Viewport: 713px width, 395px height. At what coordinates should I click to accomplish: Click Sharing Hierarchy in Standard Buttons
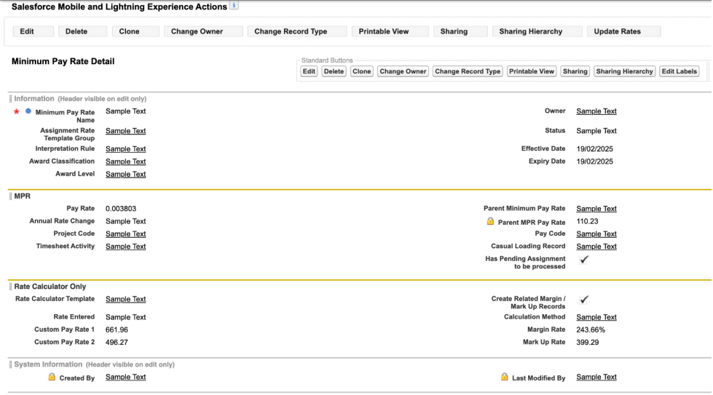[624, 71]
